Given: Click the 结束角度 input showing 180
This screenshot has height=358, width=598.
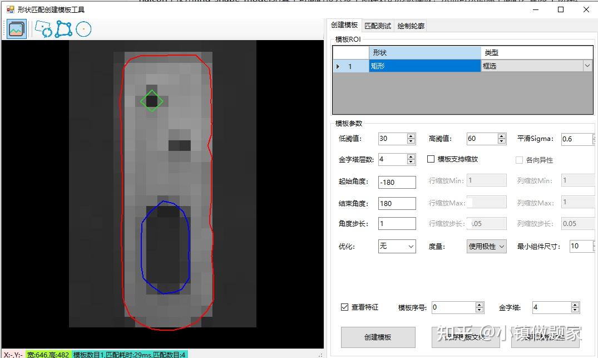Looking at the screenshot, I should pos(397,203).
